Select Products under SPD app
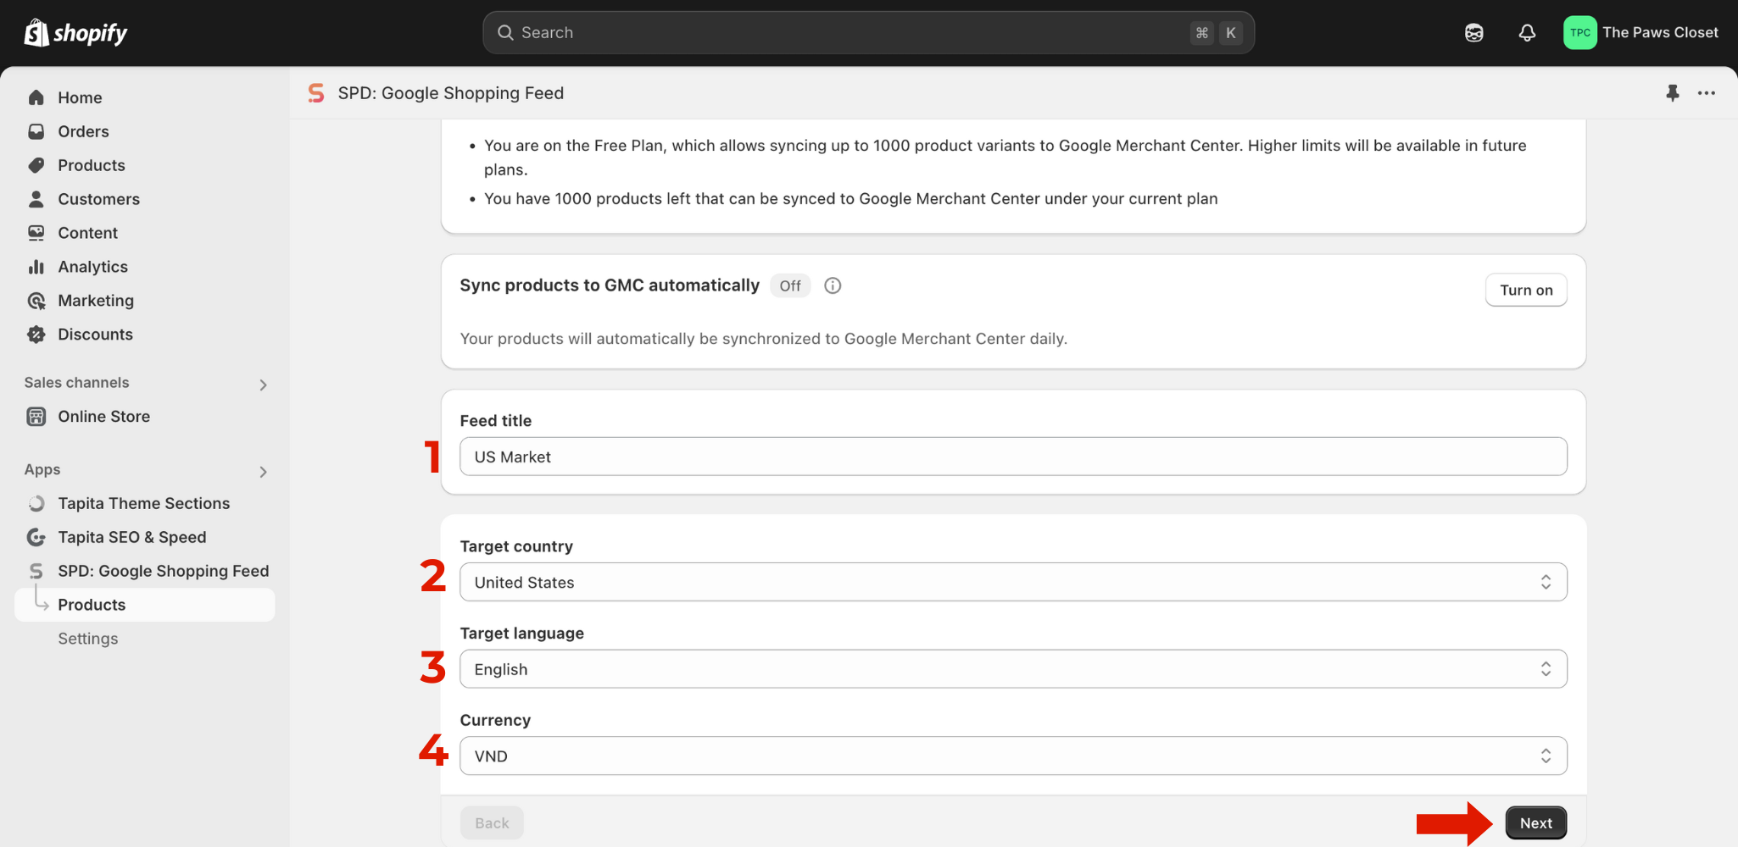This screenshot has height=847, width=1738. click(145, 605)
